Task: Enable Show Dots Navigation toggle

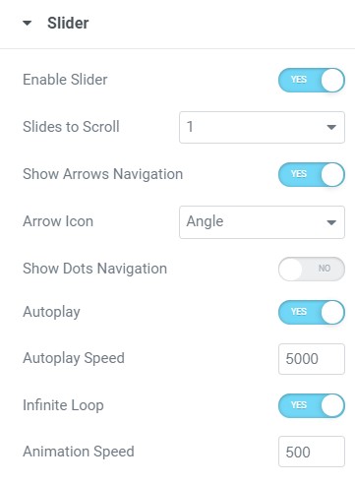Action: [x=312, y=269]
